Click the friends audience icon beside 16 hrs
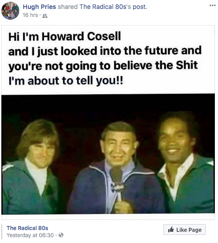Viewport: 218px width, 243px height. [45, 16]
